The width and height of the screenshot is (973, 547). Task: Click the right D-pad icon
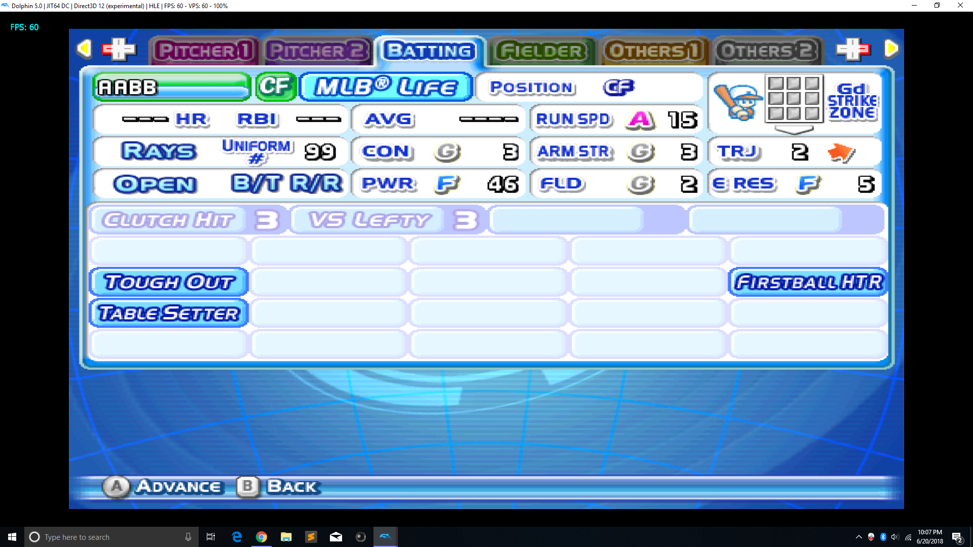[x=853, y=49]
